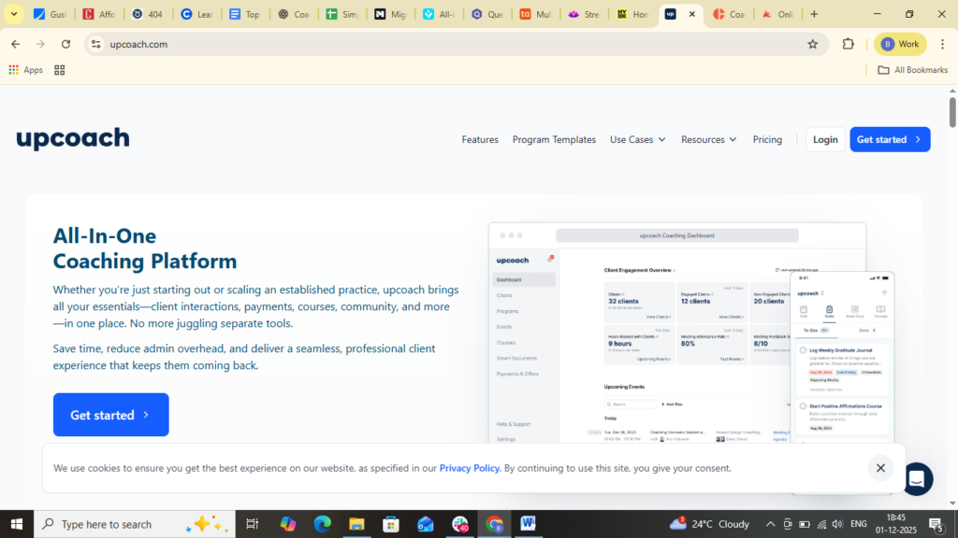Viewport: 958px width, 538px height.
Task: Open the Features menu item
Action: coord(480,139)
